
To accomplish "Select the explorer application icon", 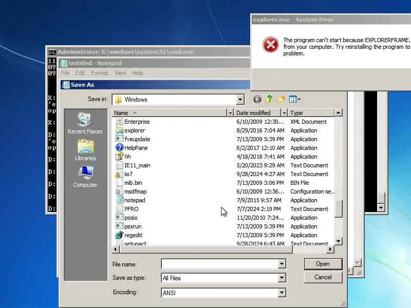I will point(120,130).
